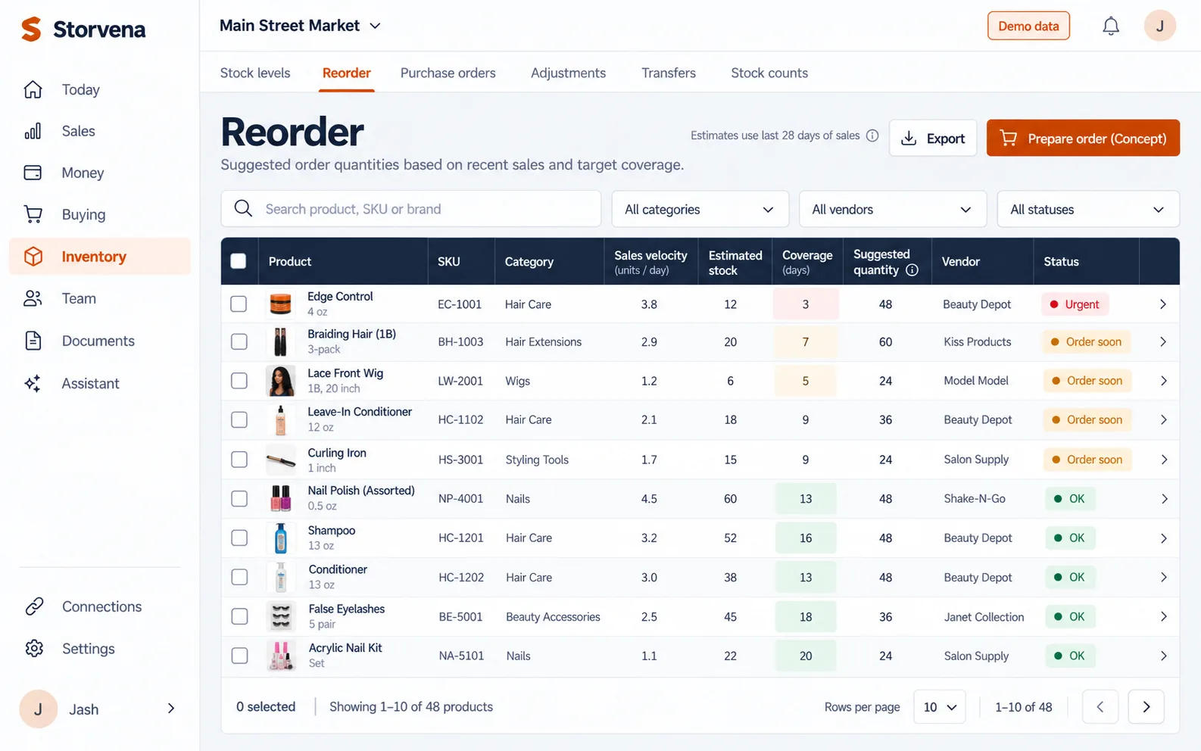Check the Edge Control row checkbox
This screenshot has width=1201, height=751.
point(239,304)
